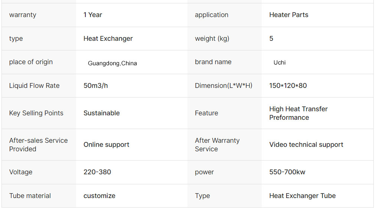Select the "customize" tube material value
This screenshot has width=376, height=211.
[99, 196]
